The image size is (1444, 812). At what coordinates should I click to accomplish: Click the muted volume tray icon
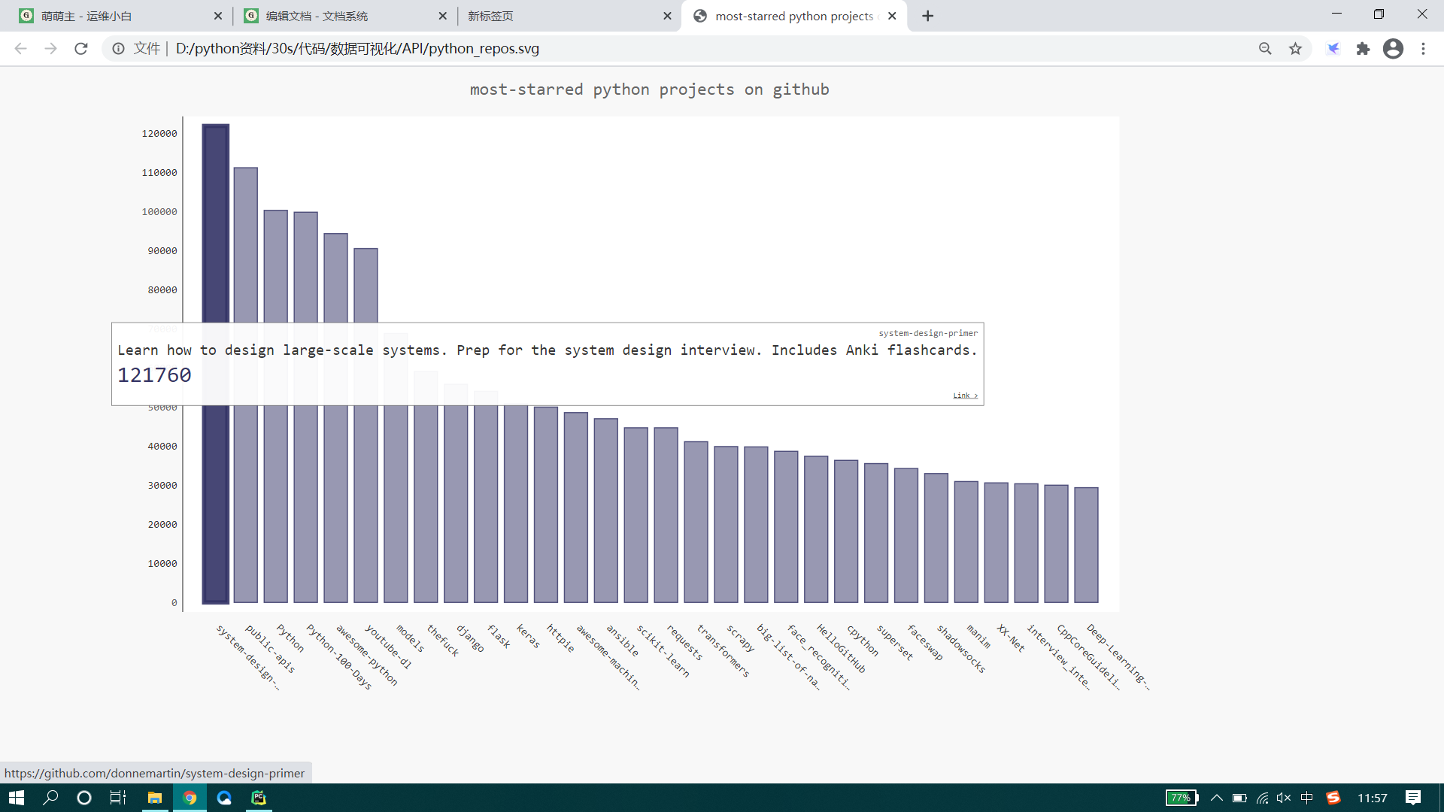(1284, 798)
